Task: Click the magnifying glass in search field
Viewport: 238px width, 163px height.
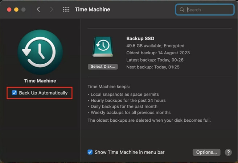Action: pos(182,10)
